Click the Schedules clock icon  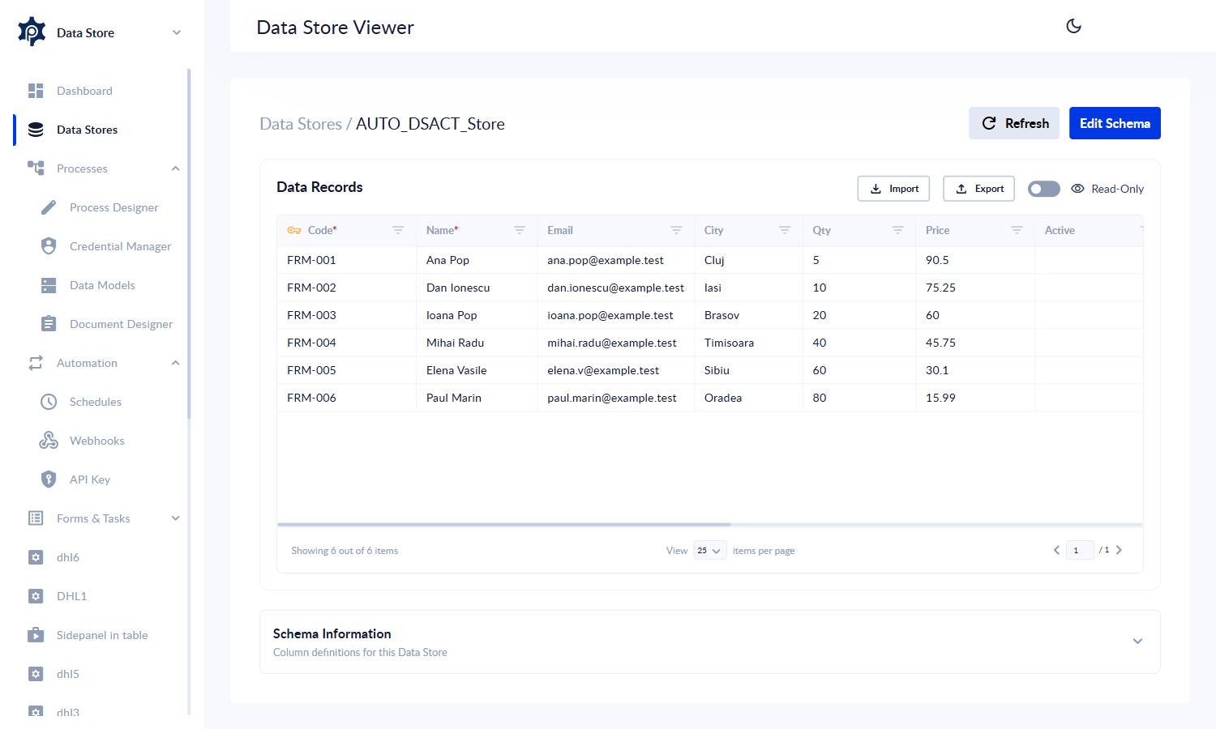[x=49, y=402]
